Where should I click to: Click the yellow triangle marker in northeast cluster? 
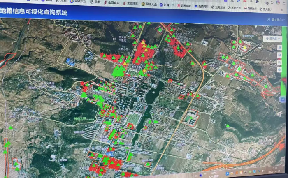click(244, 47)
